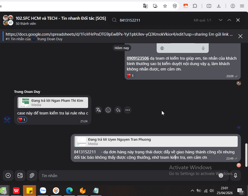Click heart reaction on the 20:09 message

(x=130, y=76)
